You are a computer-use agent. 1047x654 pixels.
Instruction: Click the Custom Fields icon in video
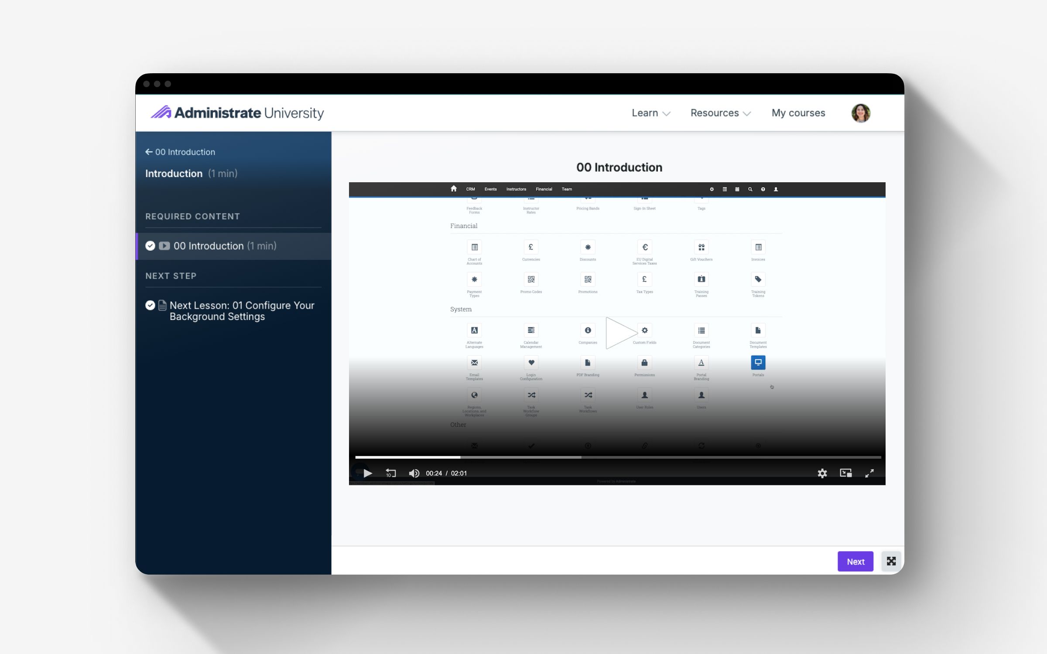(644, 330)
